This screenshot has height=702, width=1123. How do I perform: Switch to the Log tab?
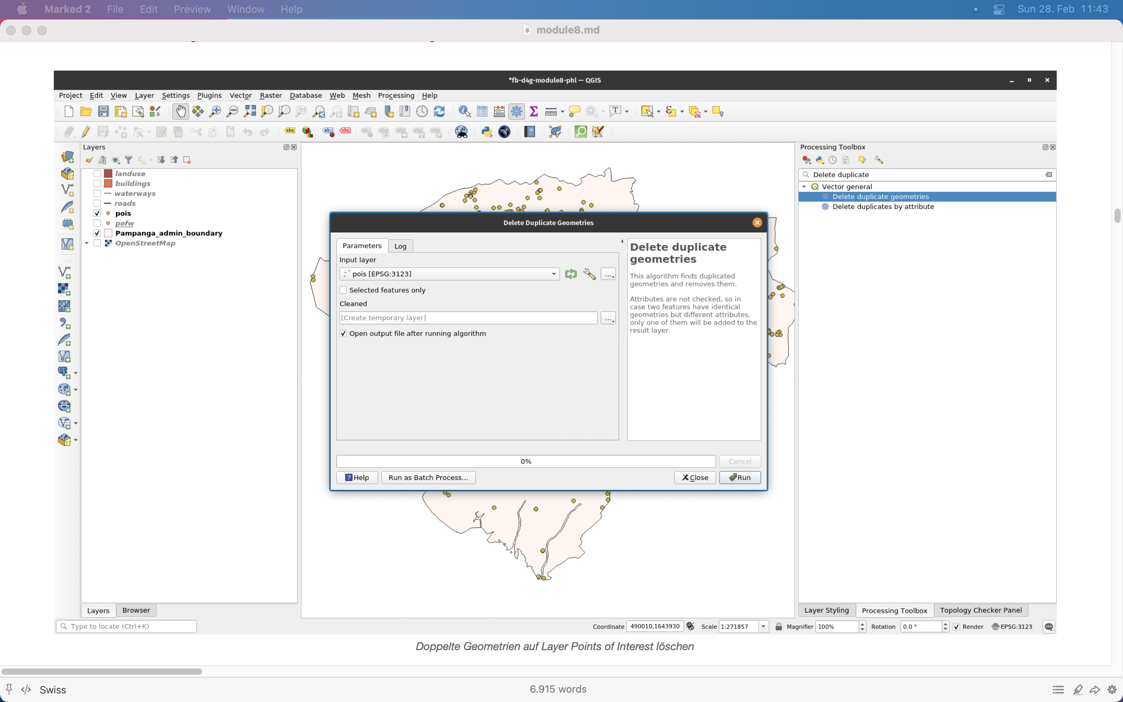tap(399, 245)
